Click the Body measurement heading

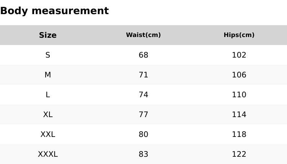tap(54, 11)
